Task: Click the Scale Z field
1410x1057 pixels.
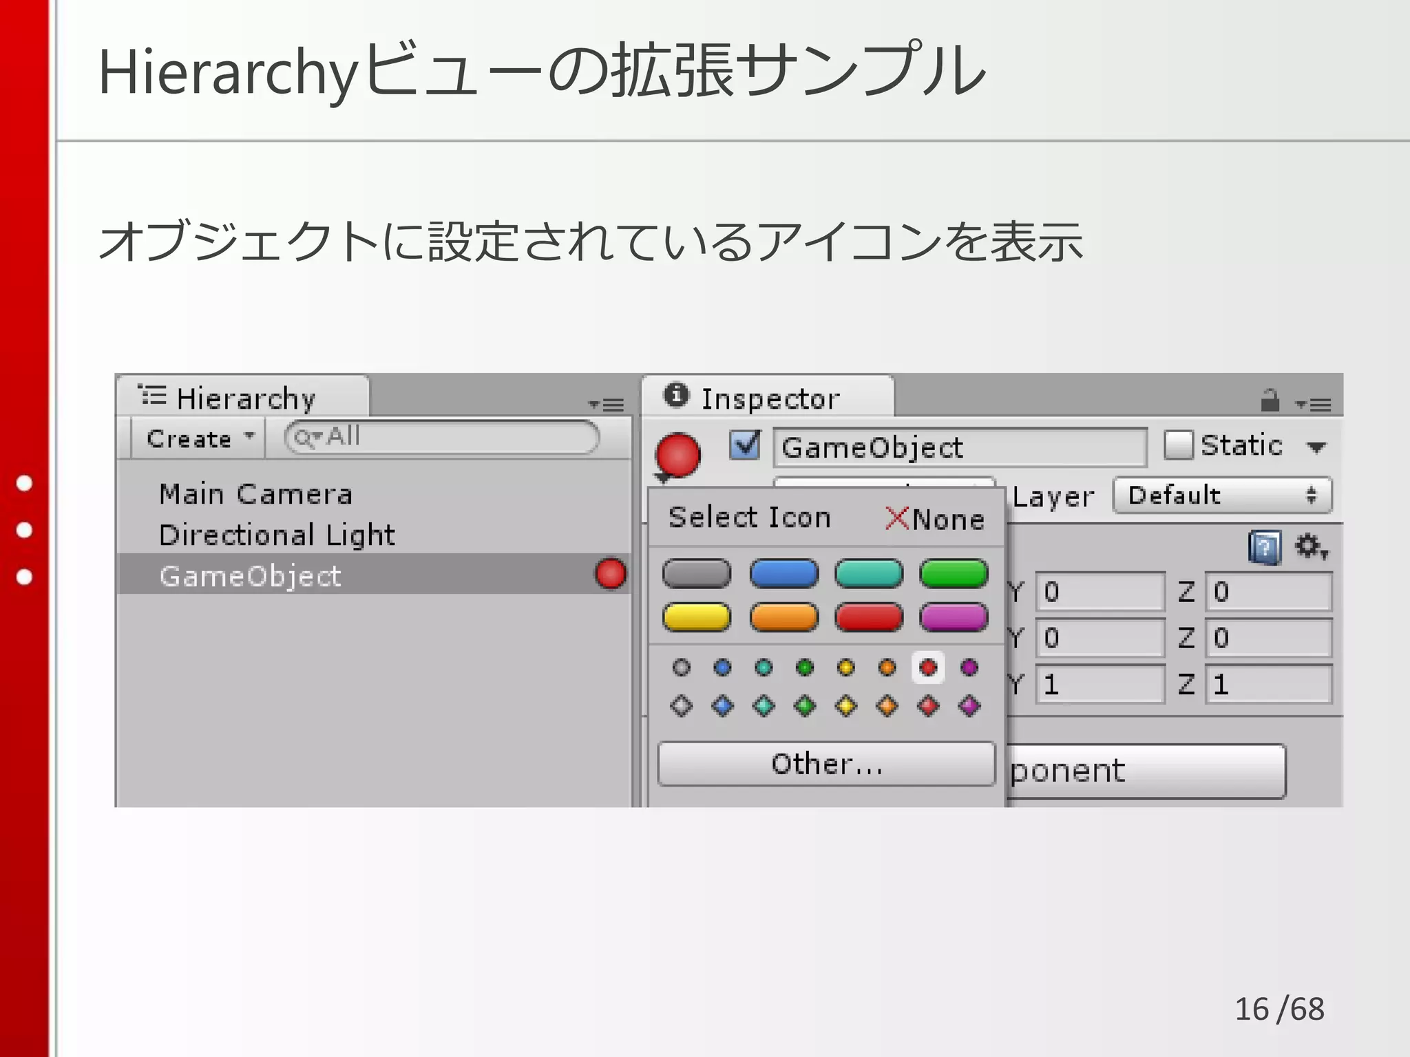Action: coord(1268,684)
